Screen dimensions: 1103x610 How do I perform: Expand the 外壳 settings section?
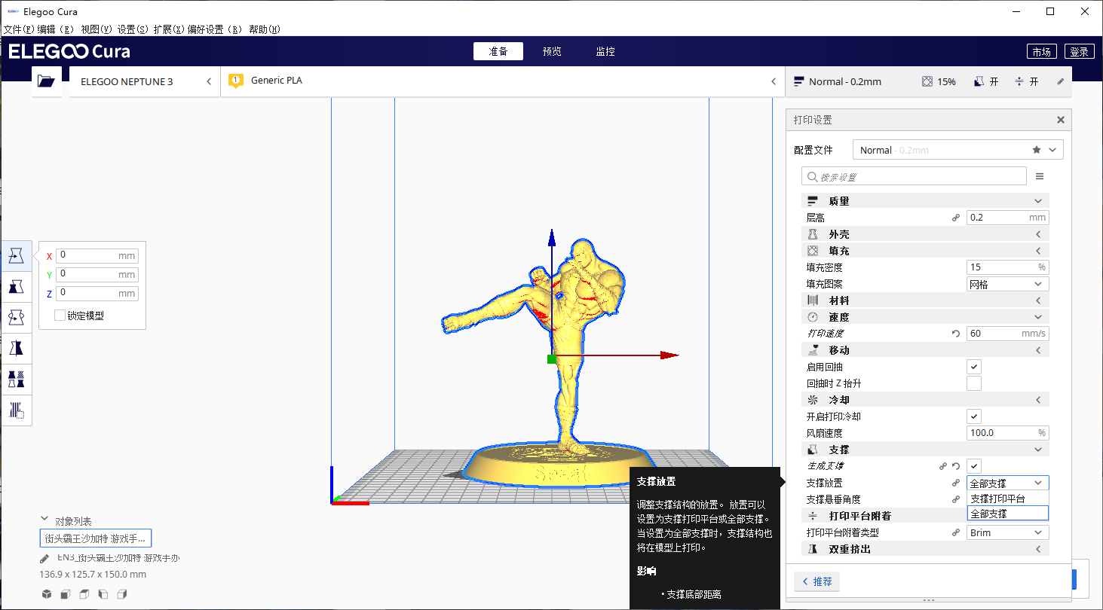pyautogui.click(x=925, y=234)
